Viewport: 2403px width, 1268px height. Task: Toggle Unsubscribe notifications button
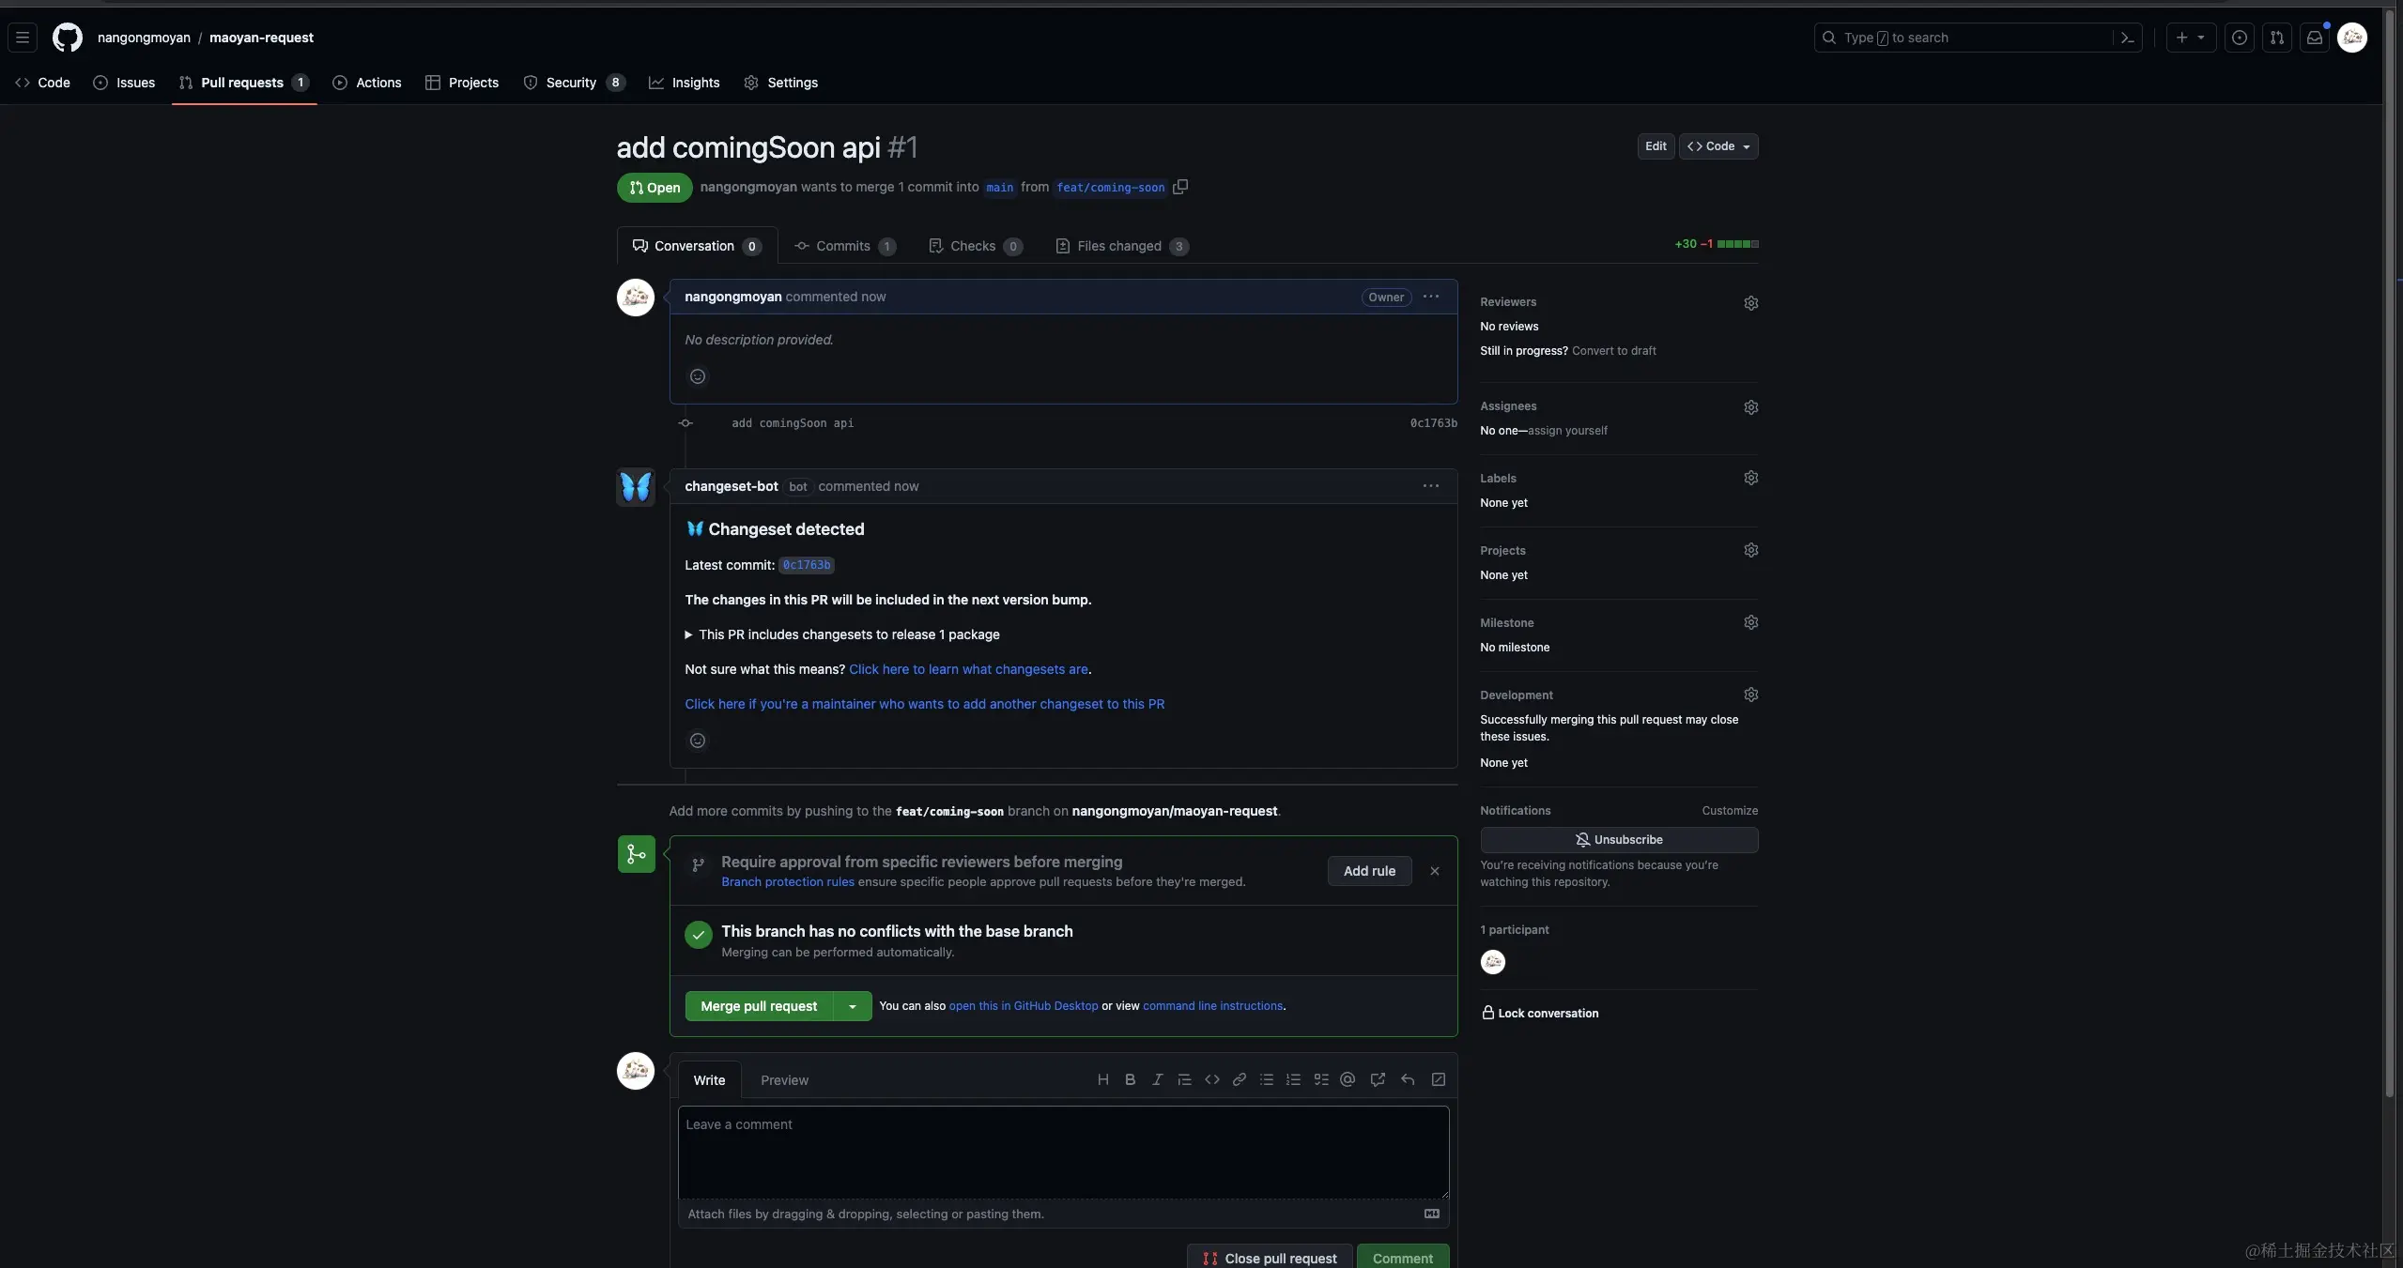point(1618,839)
